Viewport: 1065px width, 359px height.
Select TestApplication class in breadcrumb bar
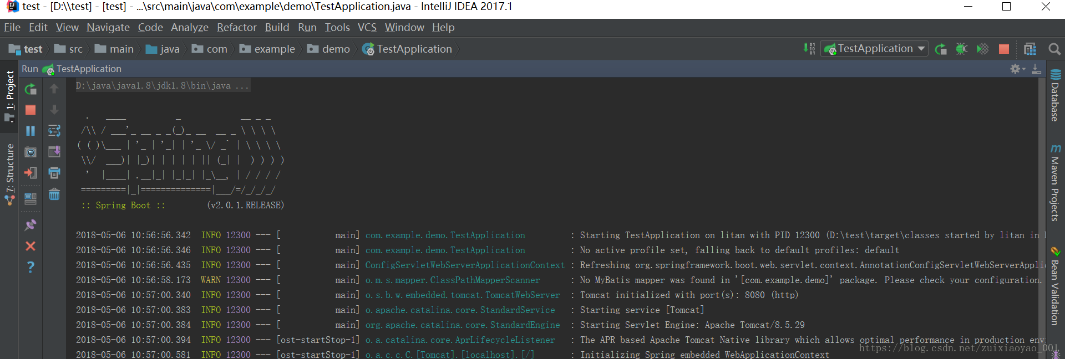(x=407, y=49)
